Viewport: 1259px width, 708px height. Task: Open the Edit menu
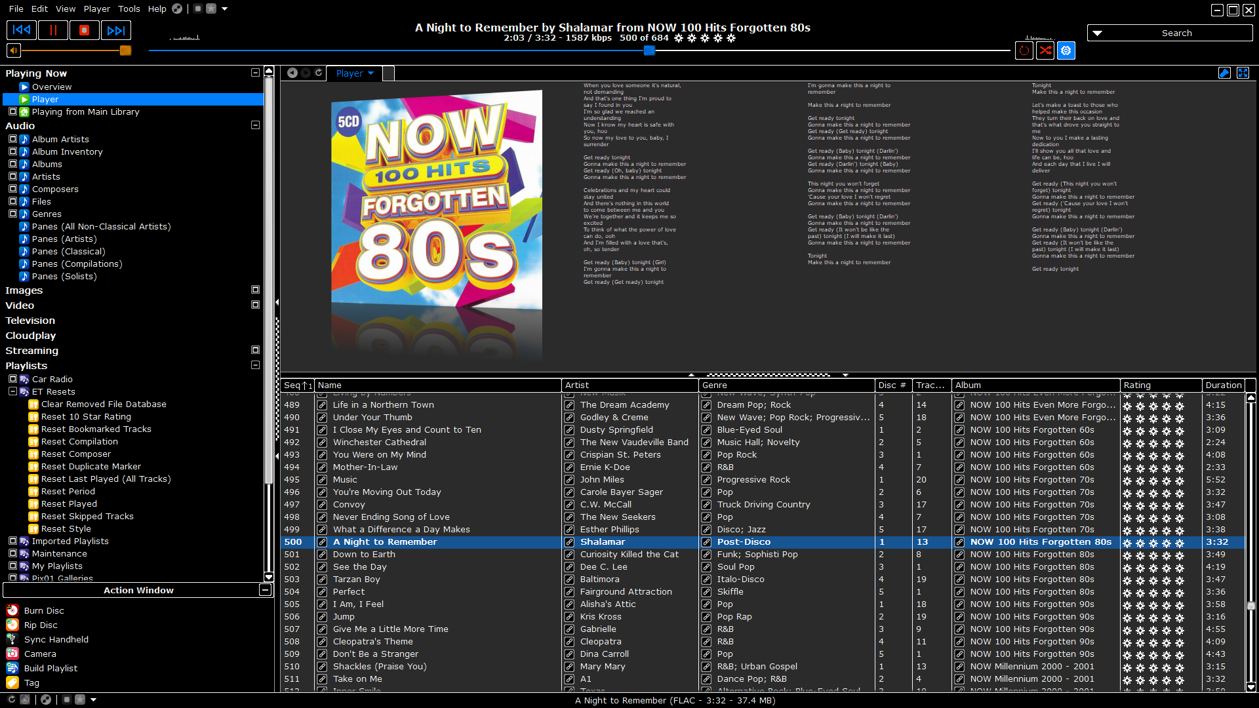(40, 9)
